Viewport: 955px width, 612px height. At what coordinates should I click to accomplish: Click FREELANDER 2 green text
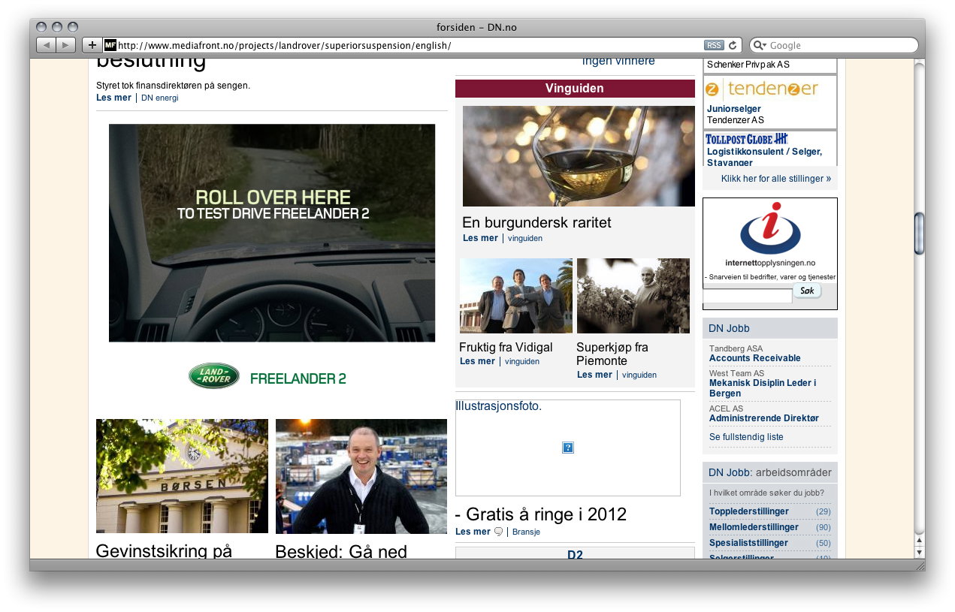click(x=298, y=378)
